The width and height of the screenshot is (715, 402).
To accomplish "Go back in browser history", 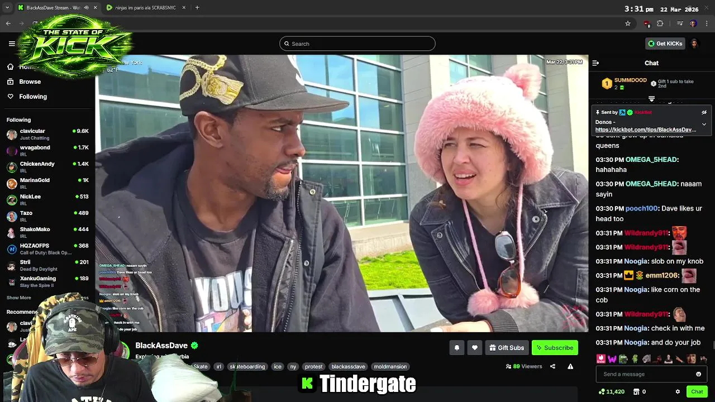I will click(8, 23).
